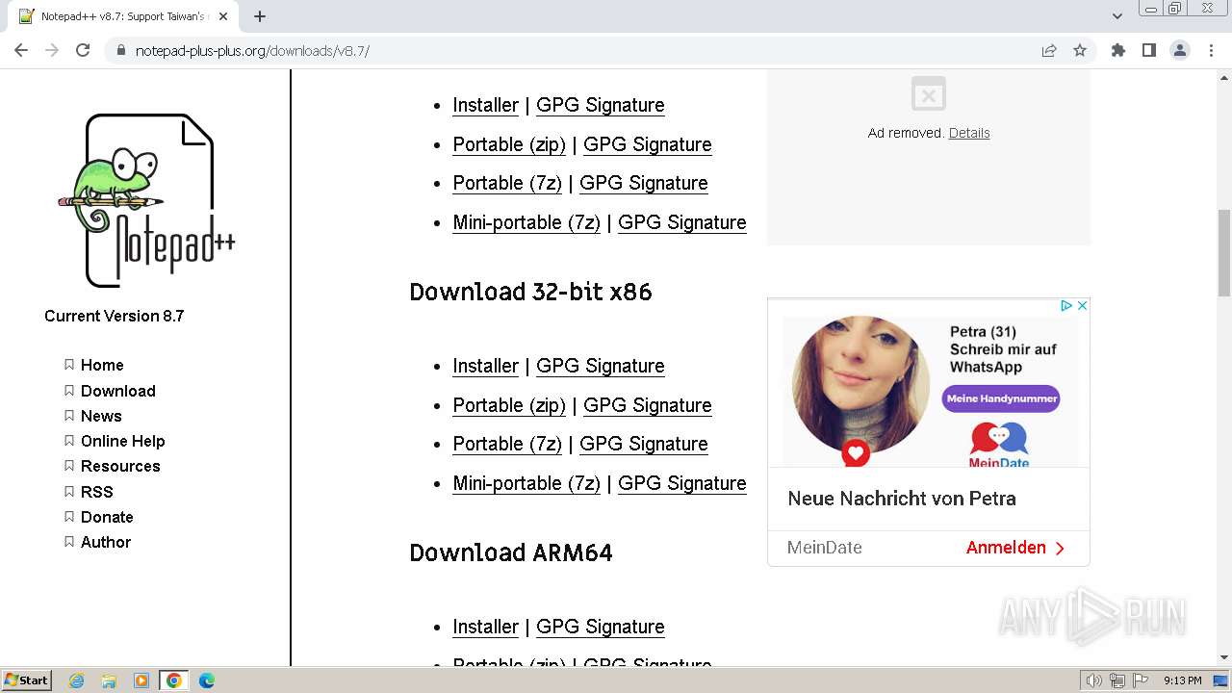This screenshot has width=1232, height=693.
Task: Click the Notepad++ chameleon logo
Action: [146, 200]
